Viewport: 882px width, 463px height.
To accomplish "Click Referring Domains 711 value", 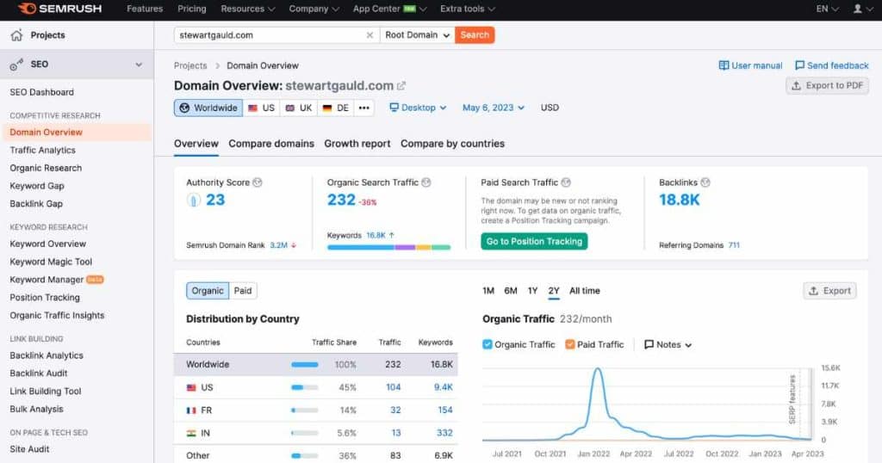I will (x=734, y=245).
